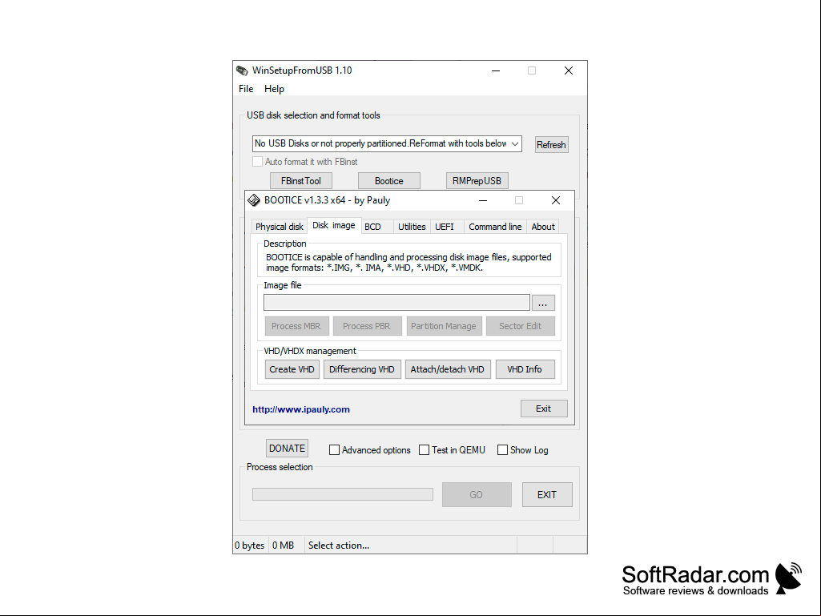This screenshot has height=616, width=821.
Task: Click the WinSetupFromUSB title bar app icon
Action: [242, 70]
